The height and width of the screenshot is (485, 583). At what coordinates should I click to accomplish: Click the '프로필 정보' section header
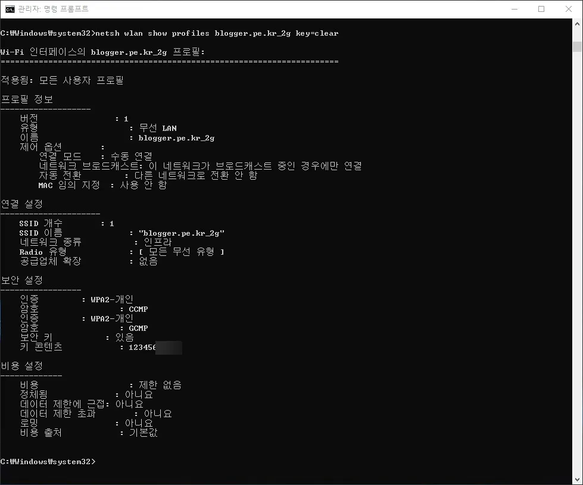27,99
